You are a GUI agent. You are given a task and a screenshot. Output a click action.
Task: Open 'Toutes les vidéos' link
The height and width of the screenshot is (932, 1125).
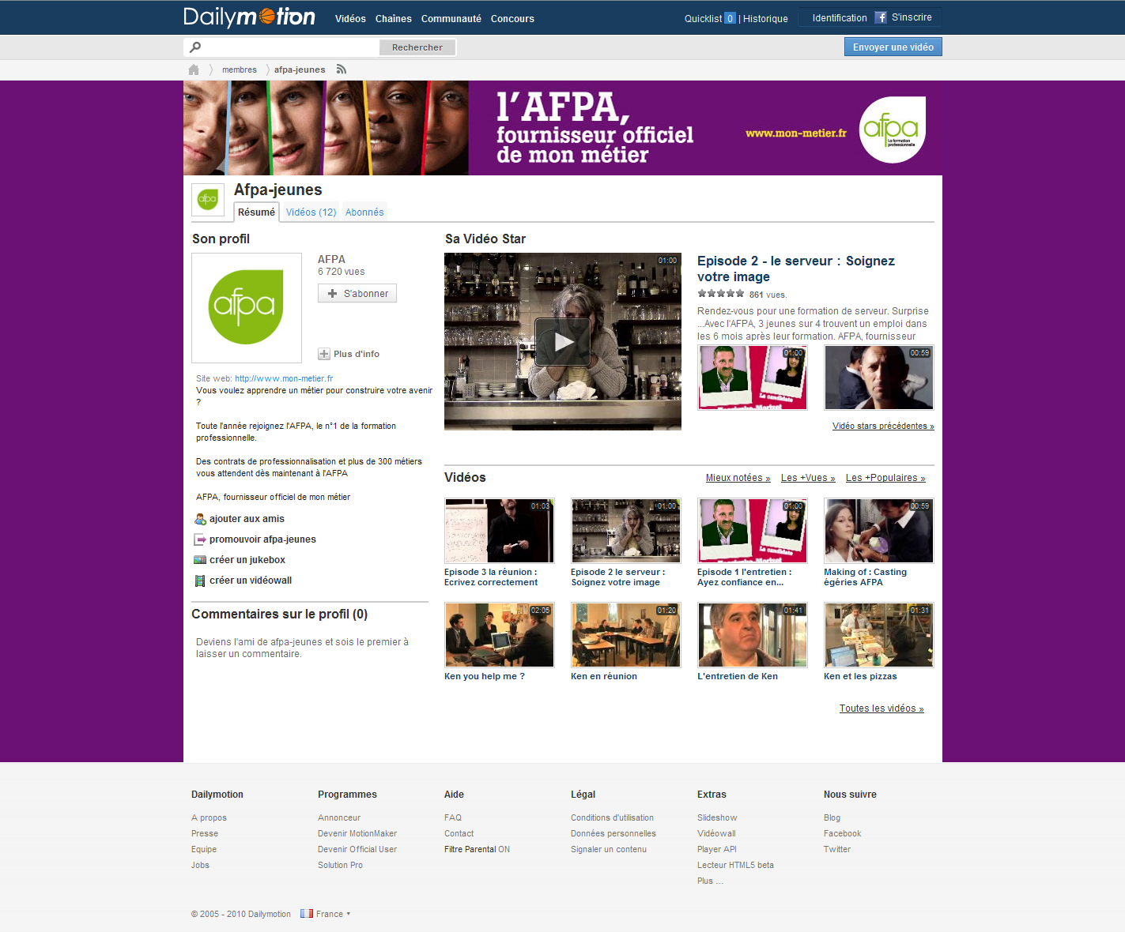coord(882,708)
